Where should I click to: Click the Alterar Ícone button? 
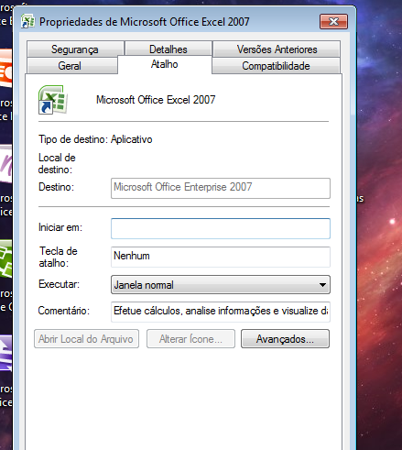click(x=190, y=339)
